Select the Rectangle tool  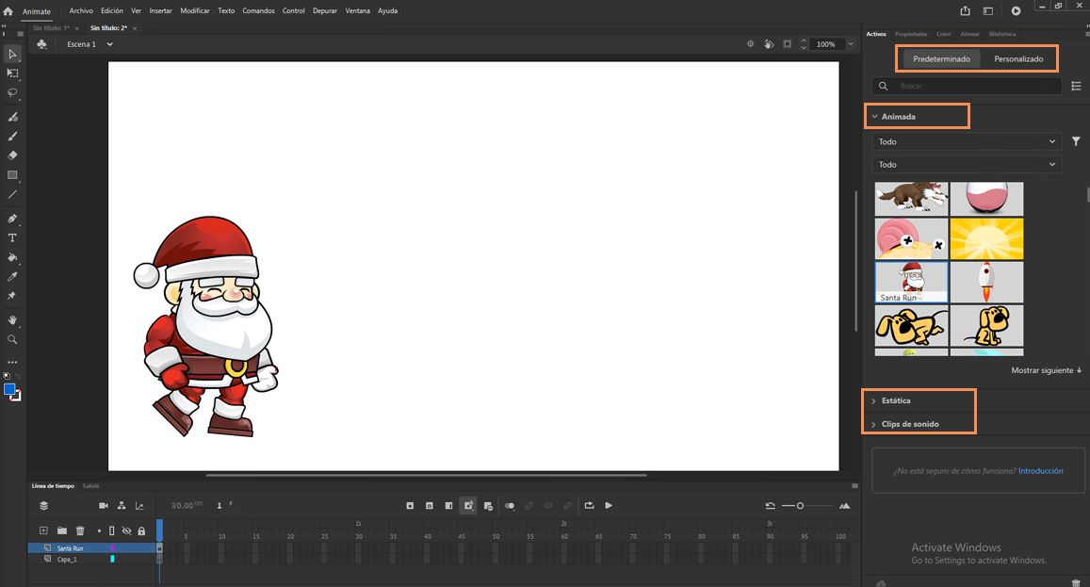(x=12, y=175)
